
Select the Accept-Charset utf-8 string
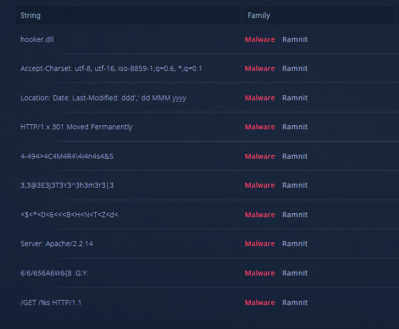tap(111, 68)
